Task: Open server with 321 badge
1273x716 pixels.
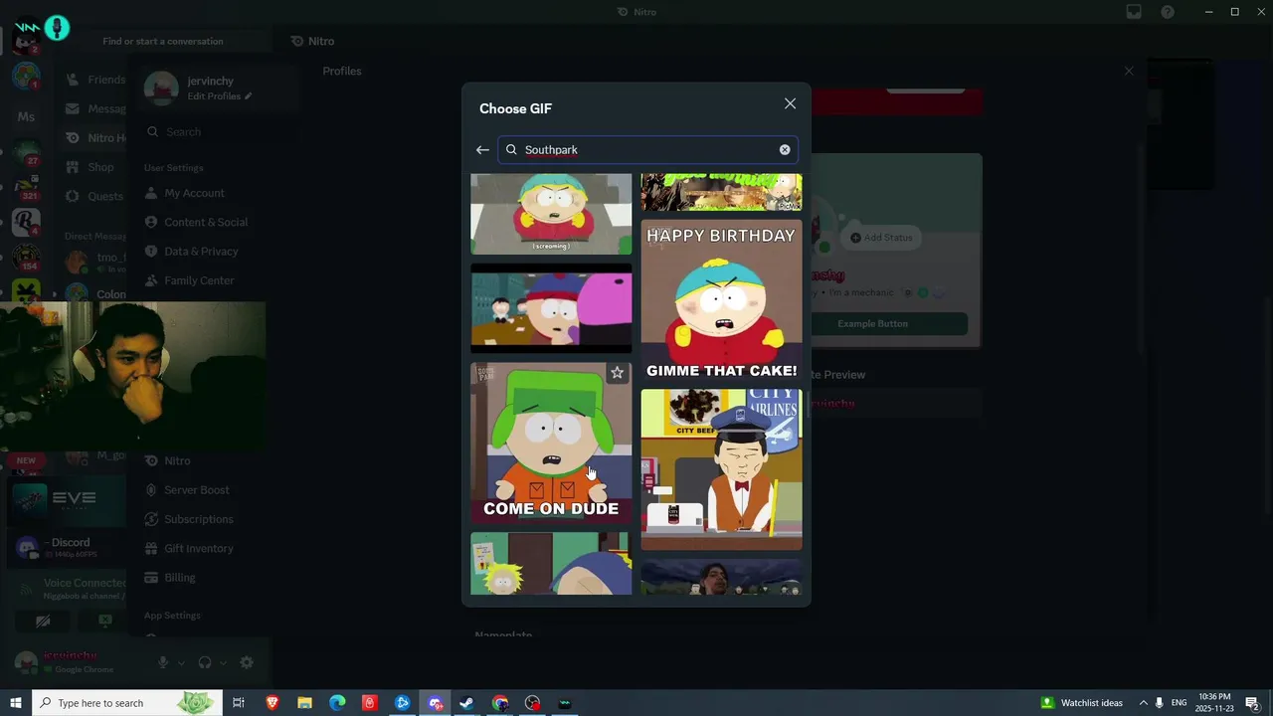Action: (26, 185)
